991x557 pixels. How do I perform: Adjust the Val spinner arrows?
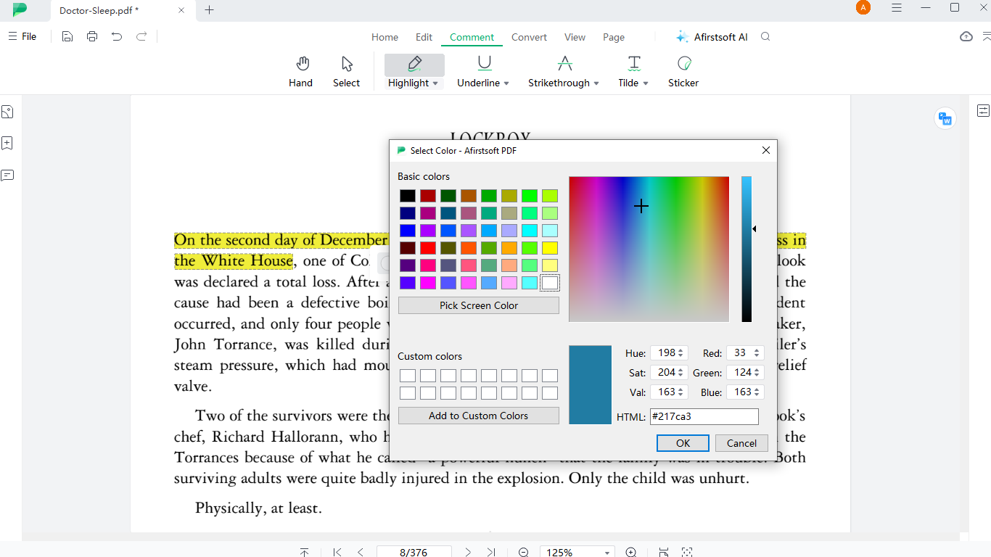pyautogui.click(x=680, y=392)
